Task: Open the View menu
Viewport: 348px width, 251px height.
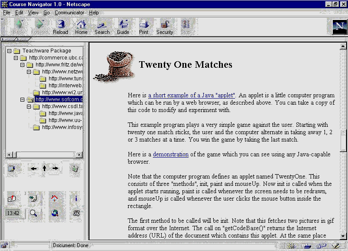Action: point(33,13)
